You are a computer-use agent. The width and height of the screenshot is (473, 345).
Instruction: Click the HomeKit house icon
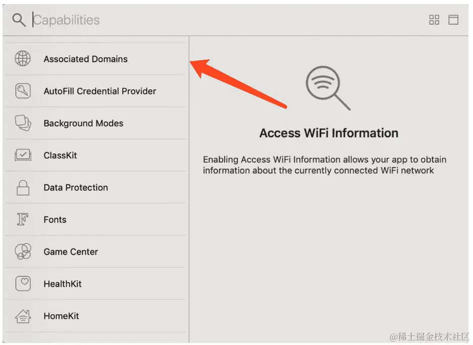(x=23, y=316)
